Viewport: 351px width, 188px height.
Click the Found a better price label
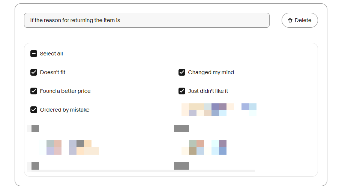tap(65, 91)
